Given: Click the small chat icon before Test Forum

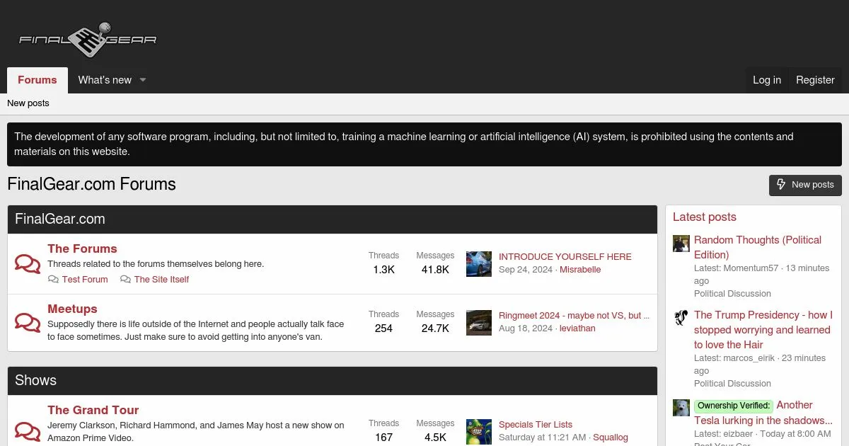Looking at the screenshot, I should tap(53, 280).
